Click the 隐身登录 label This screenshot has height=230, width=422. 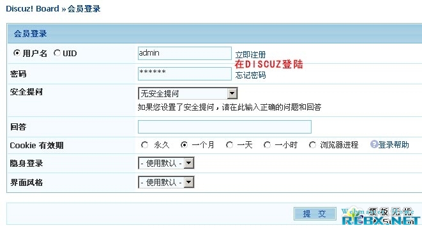[26, 163]
